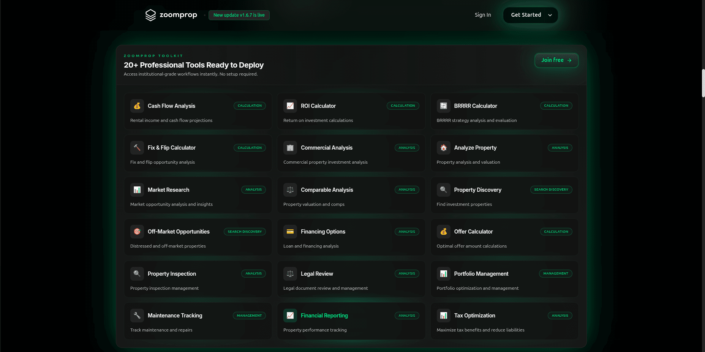Select the Tax Optimization title
Screen dimensions: 705x352
[475, 316]
